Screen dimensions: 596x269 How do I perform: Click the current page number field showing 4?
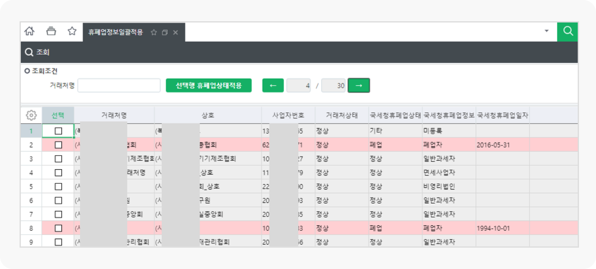(x=299, y=85)
